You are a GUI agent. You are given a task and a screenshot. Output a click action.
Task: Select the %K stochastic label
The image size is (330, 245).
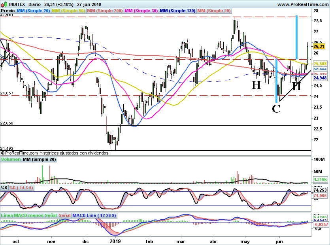(x=4, y=188)
